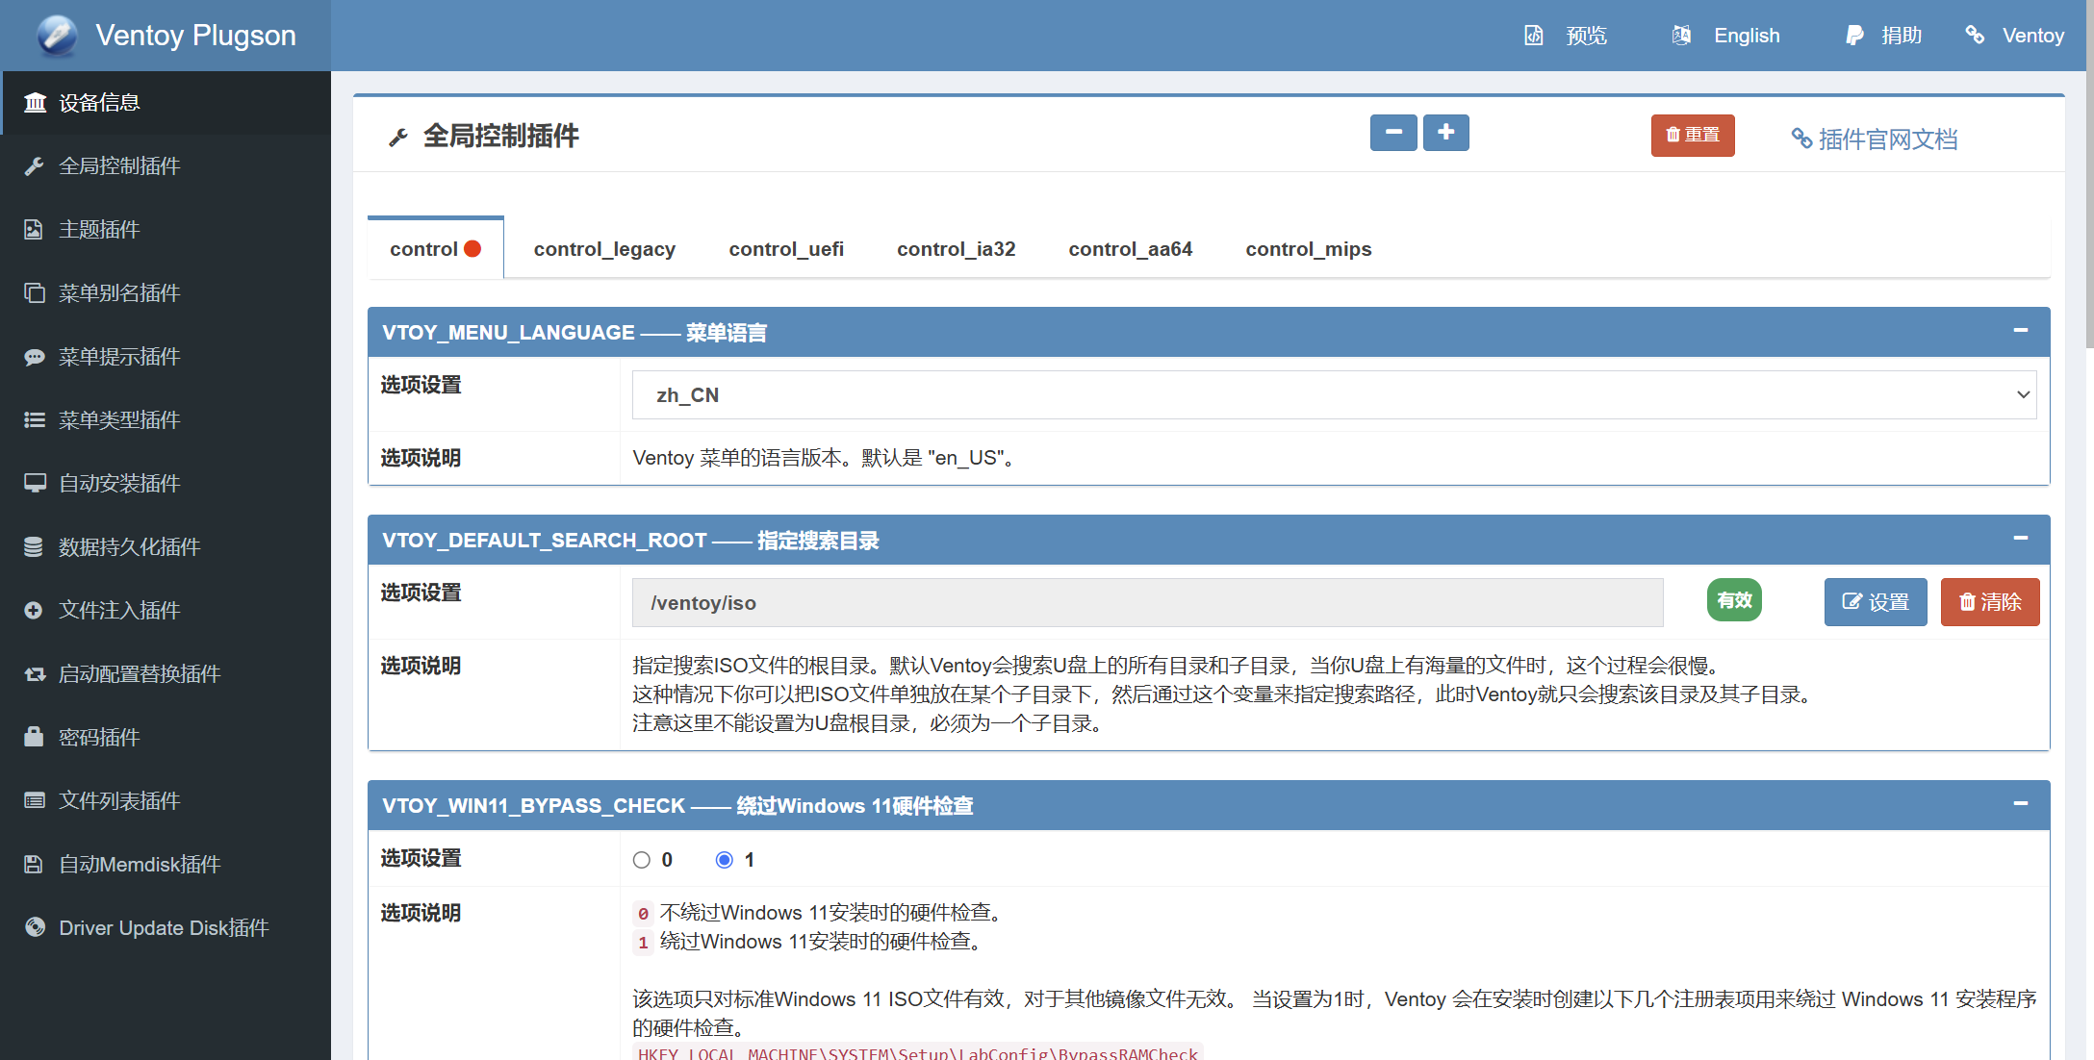Open the 插件官网文档 link

pyautogui.click(x=1875, y=139)
